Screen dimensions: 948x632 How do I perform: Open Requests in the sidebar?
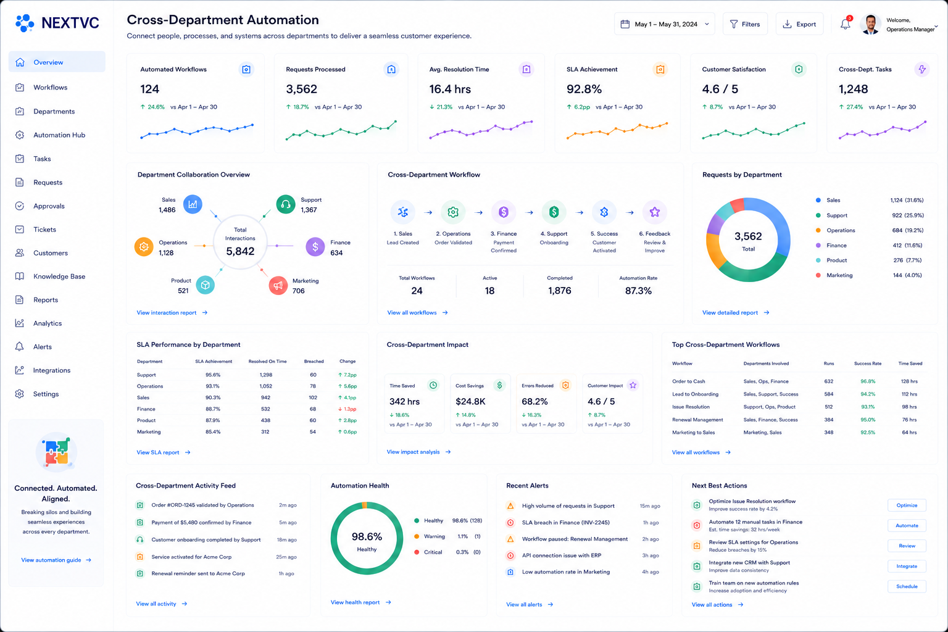57,183
